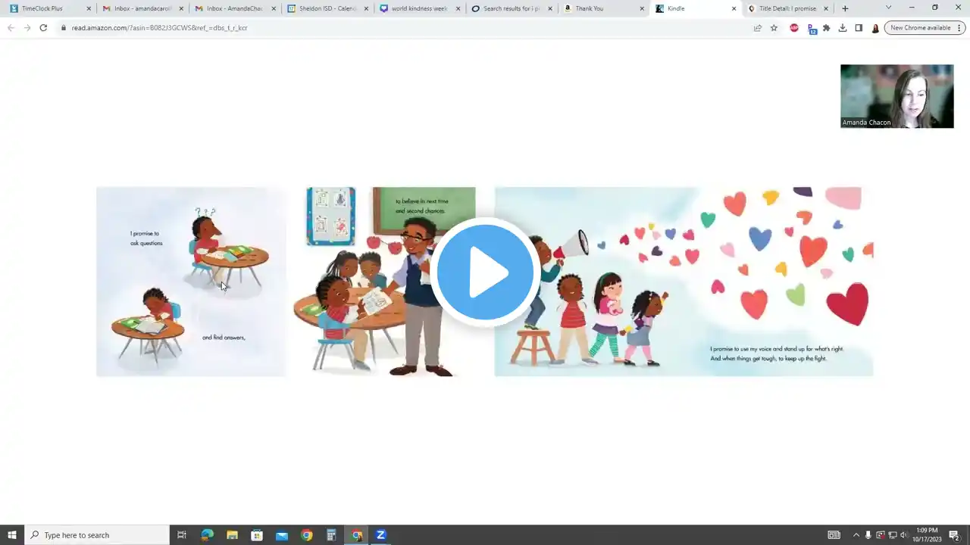The image size is (970, 545).
Task: Open Microsoft Store from taskbar
Action: point(257,535)
